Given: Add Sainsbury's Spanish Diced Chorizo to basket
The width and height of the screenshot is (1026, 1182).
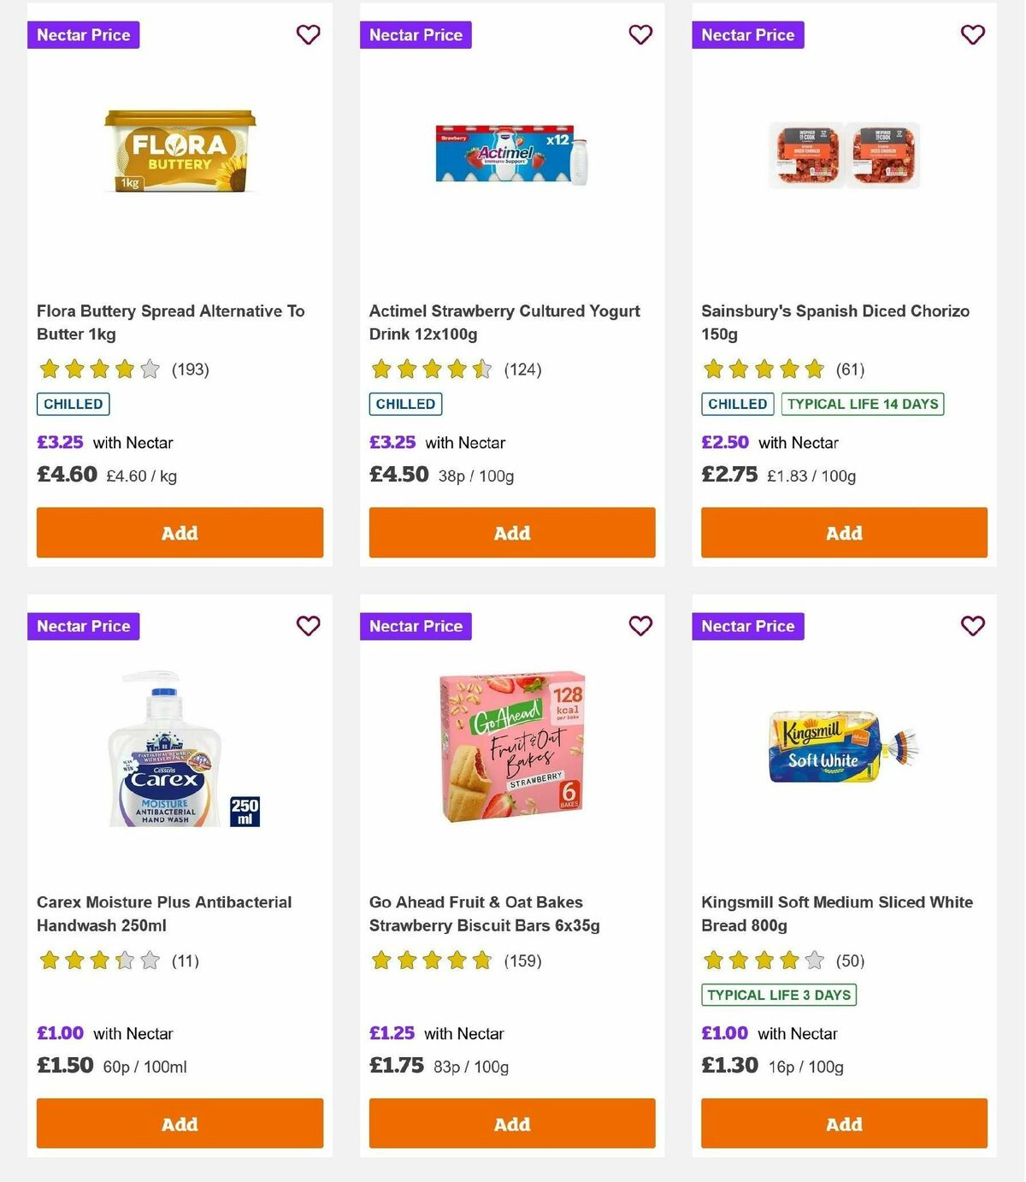Looking at the screenshot, I should point(844,532).
